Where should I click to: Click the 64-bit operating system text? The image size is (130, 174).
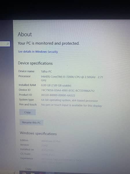point(69,100)
